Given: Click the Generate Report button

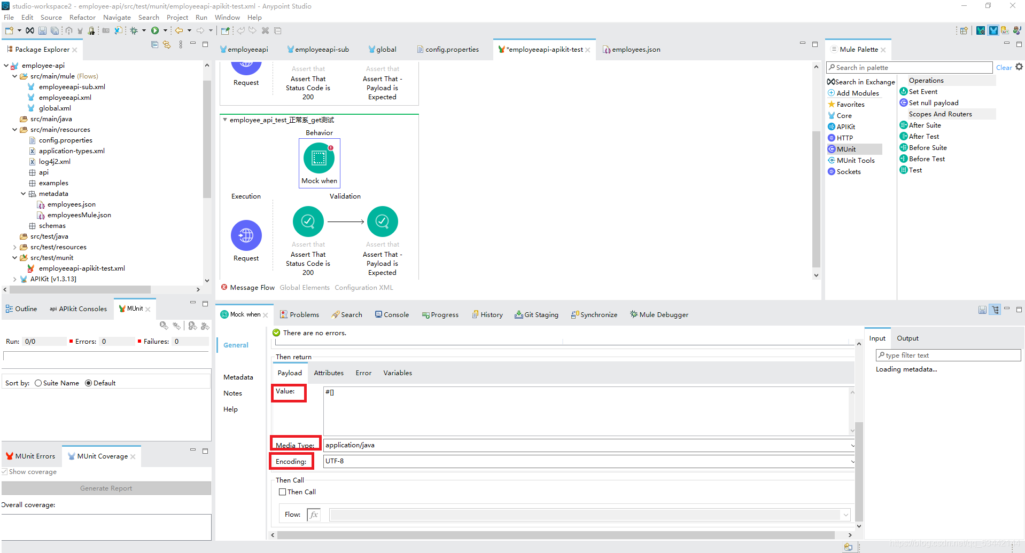Looking at the screenshot, I should click(106, 488).
